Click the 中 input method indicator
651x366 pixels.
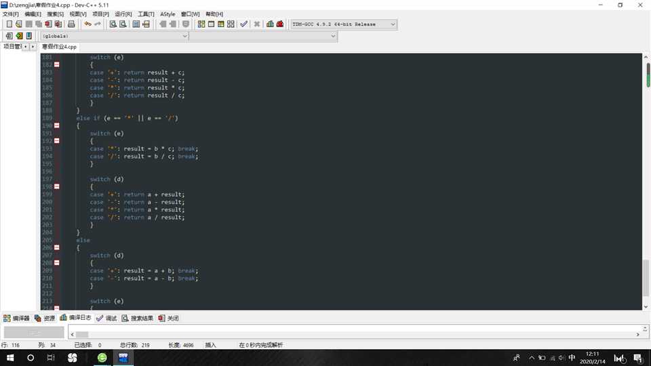572,358
